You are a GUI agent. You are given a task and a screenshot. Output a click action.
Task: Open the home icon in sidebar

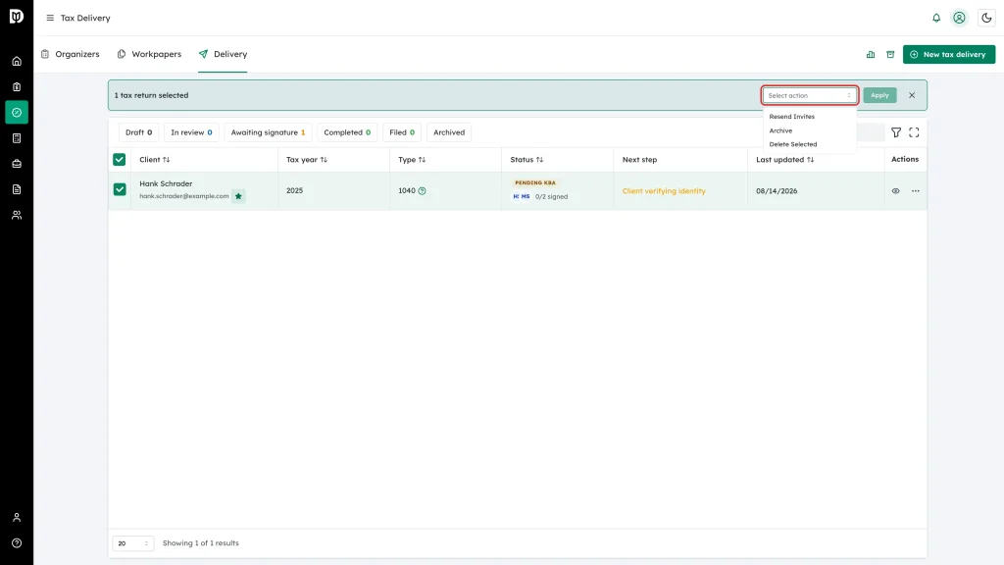point(17,62)
